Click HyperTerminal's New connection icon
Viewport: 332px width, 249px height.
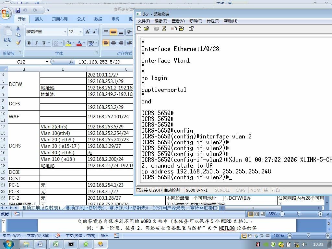(x=139, y=29)
